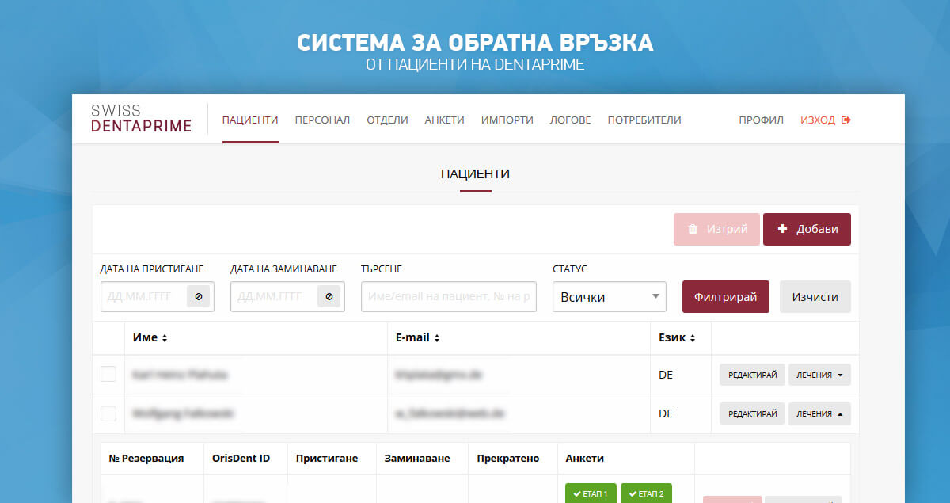Click the Swiss Dentaprime logo
This screenshot has width=950, height=503.
point(141,119)
